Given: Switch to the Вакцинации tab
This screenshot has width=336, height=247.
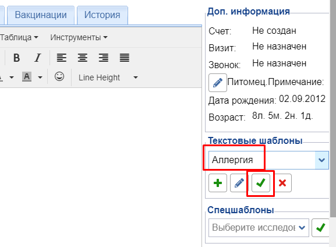Looking at the screenshot, I should click(41, 15).
